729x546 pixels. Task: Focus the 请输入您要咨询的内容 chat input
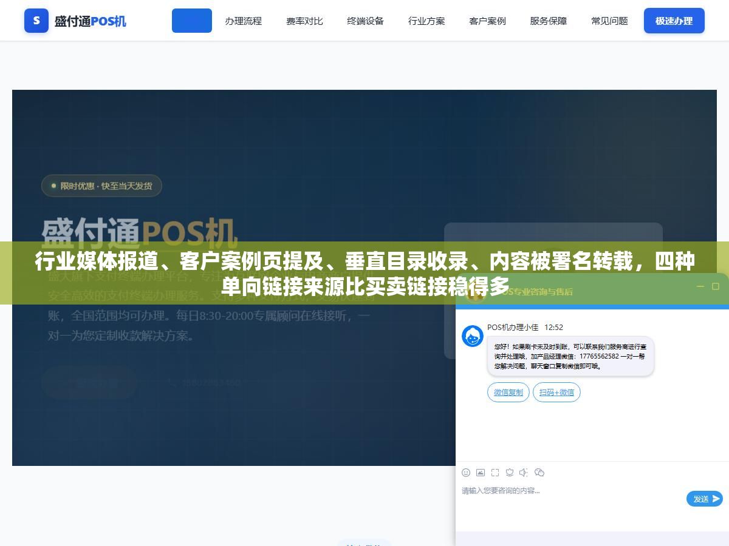[x=571, y=491]
